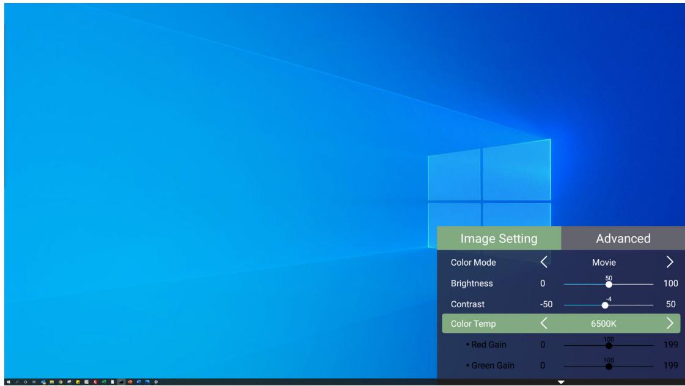The image size is (685, 386).
Task: Open Task View on taskbar
Action: (34, 382)
